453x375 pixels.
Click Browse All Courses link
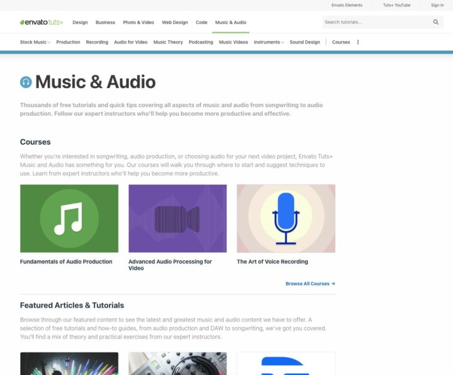[310, 284]
